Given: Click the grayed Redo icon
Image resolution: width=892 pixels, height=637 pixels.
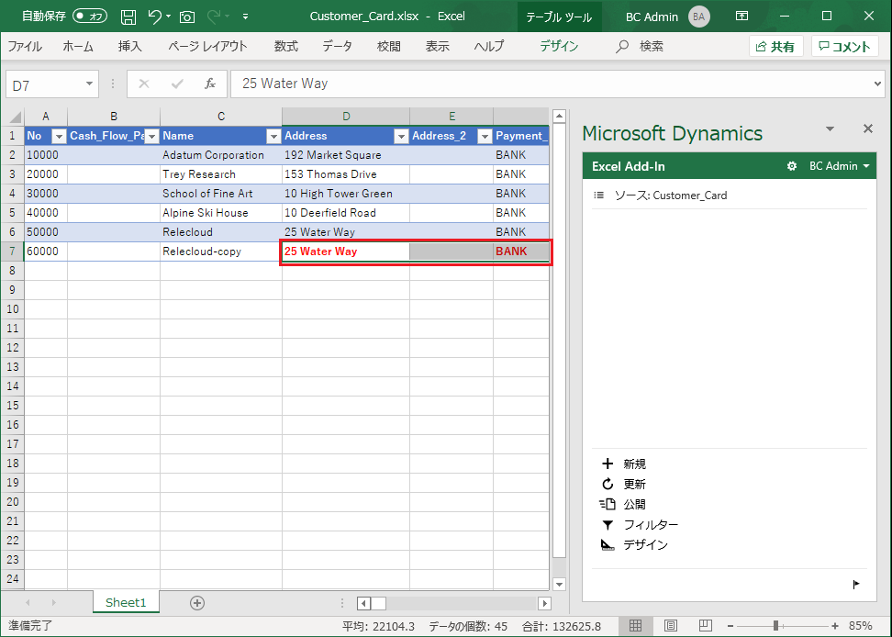Looking at the screenshot, I should point(214,17).
